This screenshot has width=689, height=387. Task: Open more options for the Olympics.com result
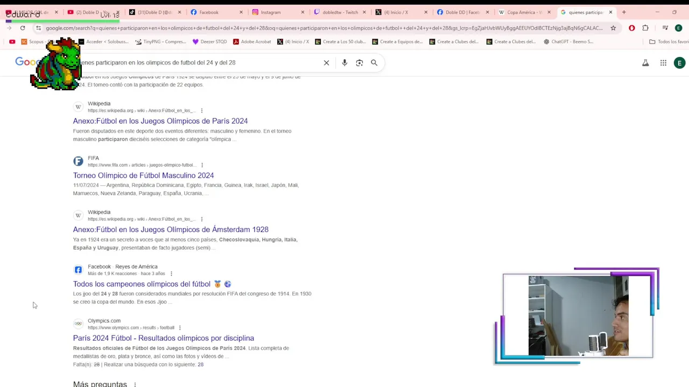pos(180,328)
